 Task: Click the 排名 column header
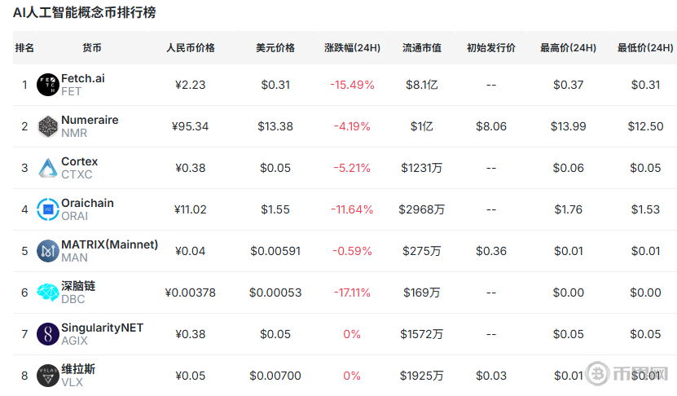[x=24, y=48]
